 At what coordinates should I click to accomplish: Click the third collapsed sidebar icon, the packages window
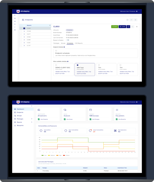click(15, 24)
